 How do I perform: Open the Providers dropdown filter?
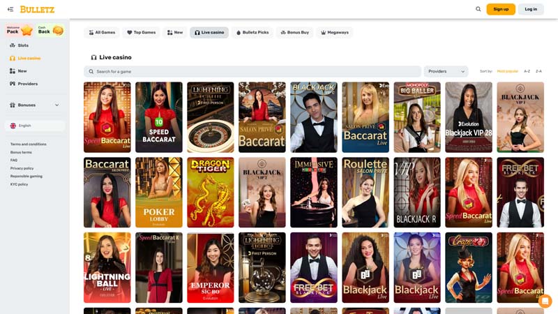pyautogui.click(x=446, y=71)
